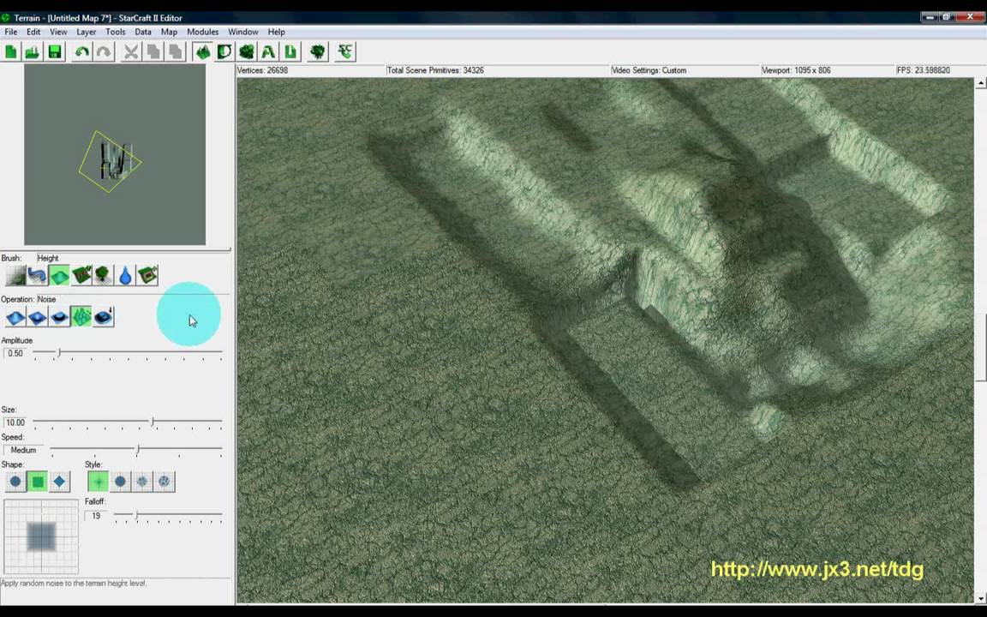Click the minimap preview
This screenshot has height=617, width=987.
[x=115, y=154]
